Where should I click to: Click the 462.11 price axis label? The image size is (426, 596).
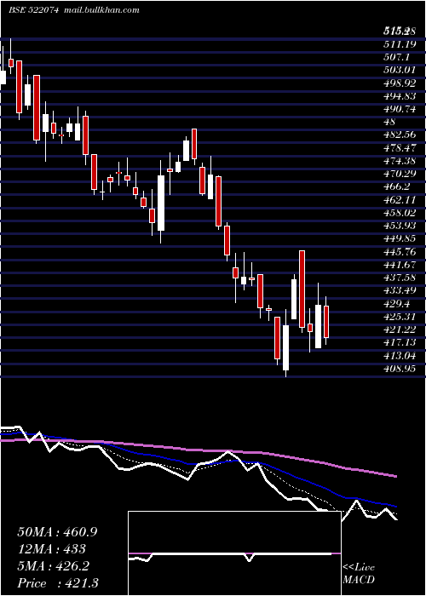[x=399, y=199]
